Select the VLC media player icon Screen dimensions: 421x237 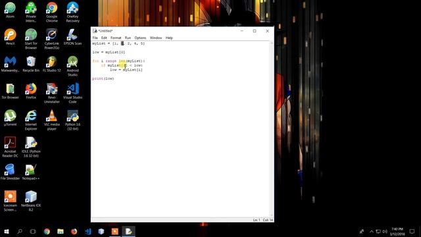[x=51, y=120]
